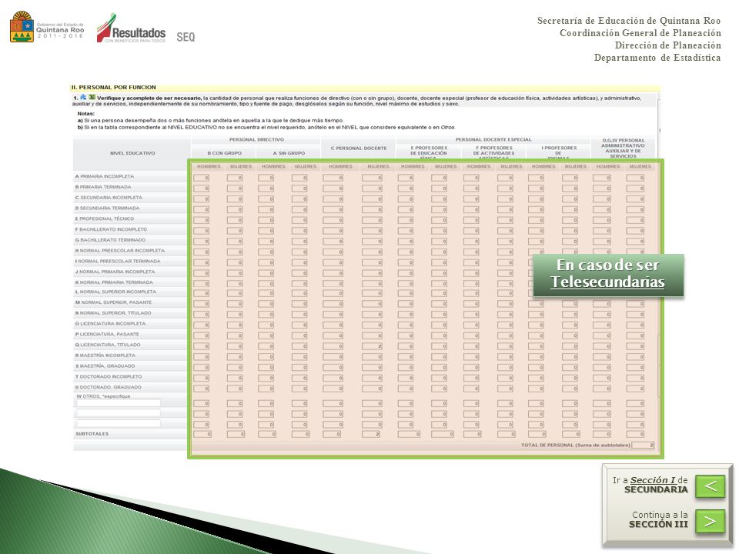This screenshot has width=739, height=554.
Task: Click the first blank field under W OTROS especifique
Action: coord(119,403)
